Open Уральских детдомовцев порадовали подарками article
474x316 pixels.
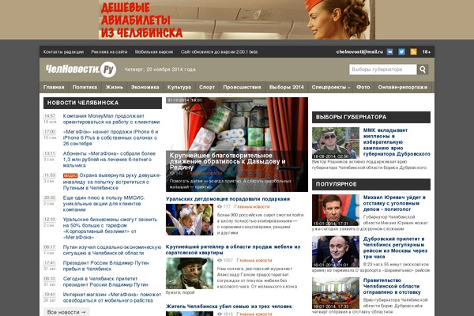pyautogui.click(x=228, y=199)
